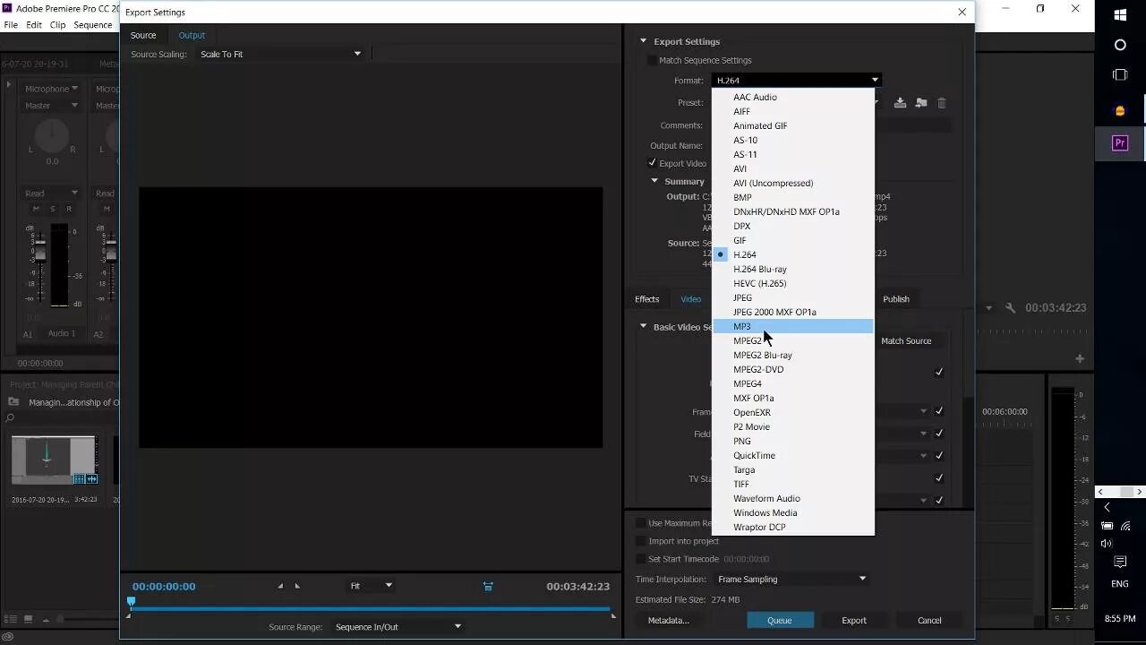Toggle the Frame Rate match source checkbox
Screen dimensions: 1146x645
[938, 411]
